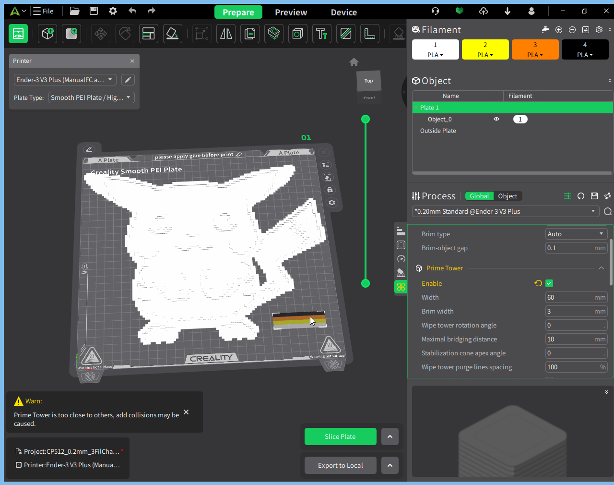Click the filament flushing volumes faucet icon
This screenshot has height=485, width=614.
[545, 30]
